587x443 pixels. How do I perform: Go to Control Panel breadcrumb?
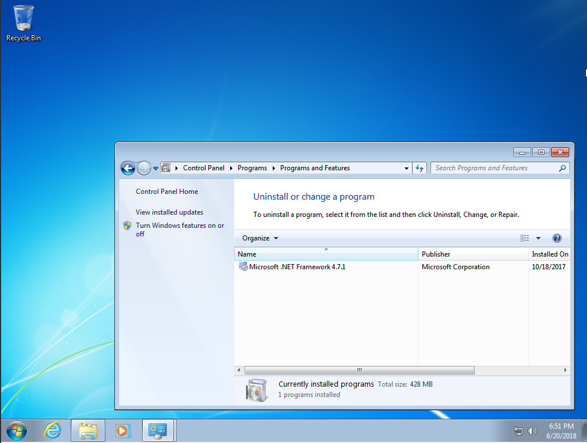204,168
